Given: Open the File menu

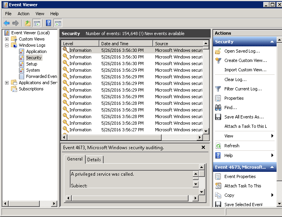Looking at the screenshot, I should tap(8, 14).
